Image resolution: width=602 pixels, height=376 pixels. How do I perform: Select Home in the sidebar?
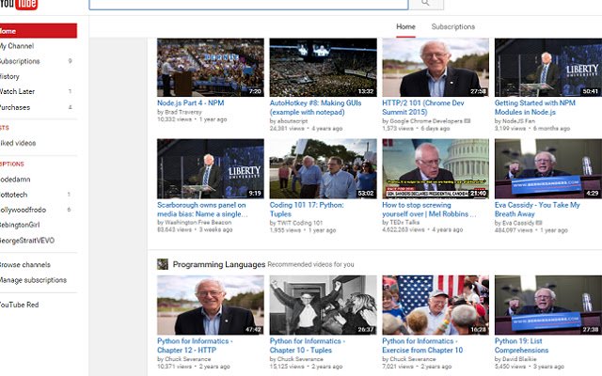(x=39, y=31)
